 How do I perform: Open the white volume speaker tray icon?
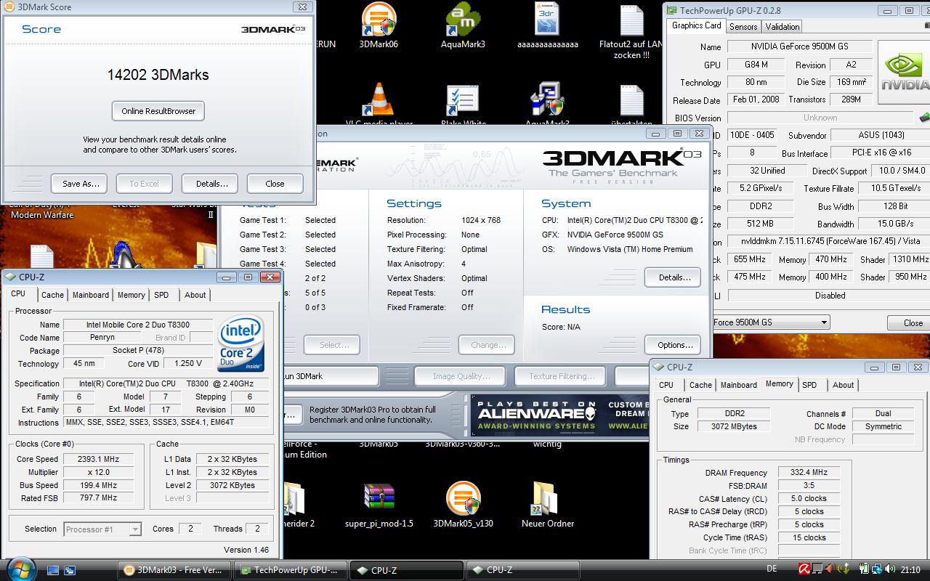890,569
